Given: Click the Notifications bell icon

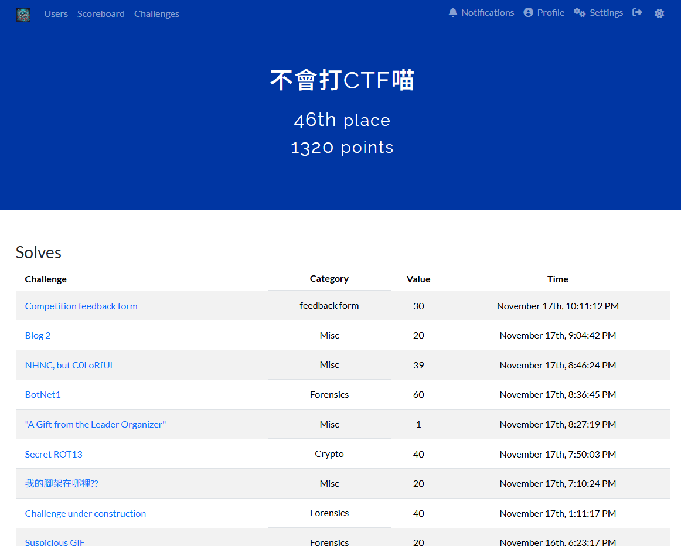Looking at the screenshot, I should [x=453, y=12].
